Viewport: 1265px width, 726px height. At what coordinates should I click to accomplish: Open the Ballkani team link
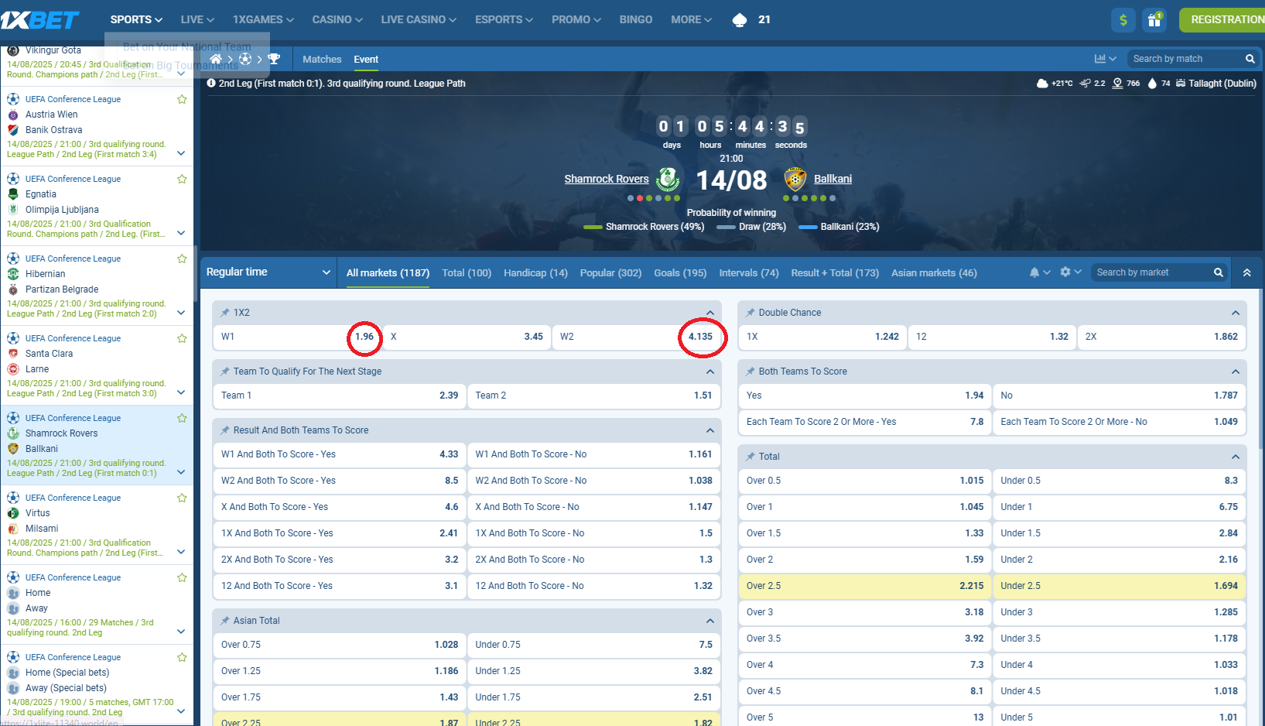pyautogui.click(x=833, y=179)
